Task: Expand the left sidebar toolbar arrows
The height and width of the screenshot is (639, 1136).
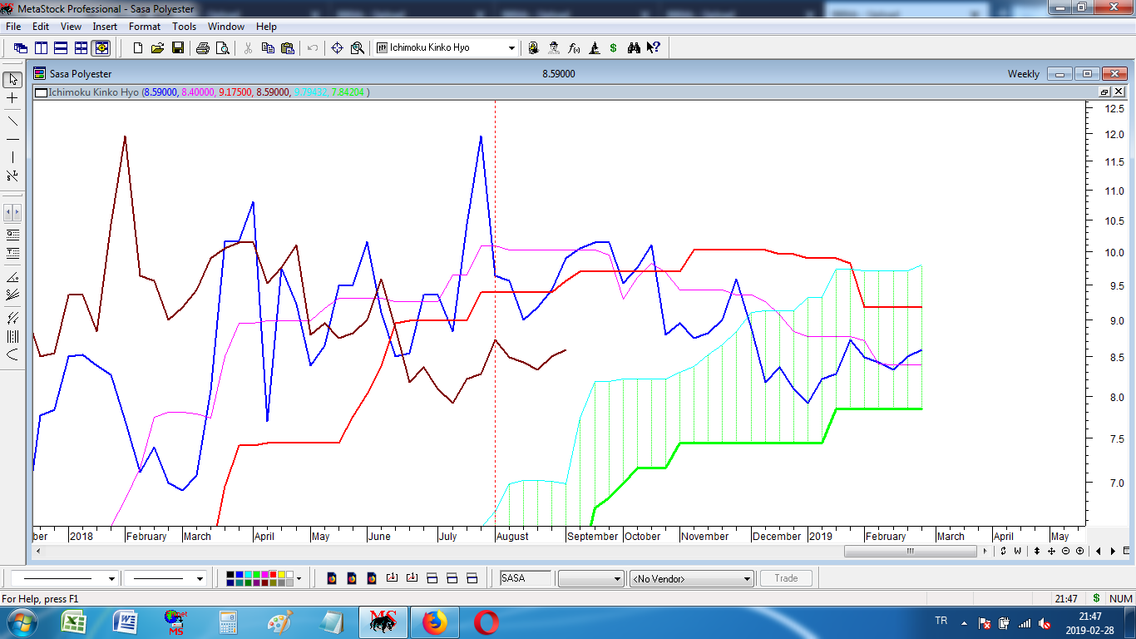Action: click(12, 212)
